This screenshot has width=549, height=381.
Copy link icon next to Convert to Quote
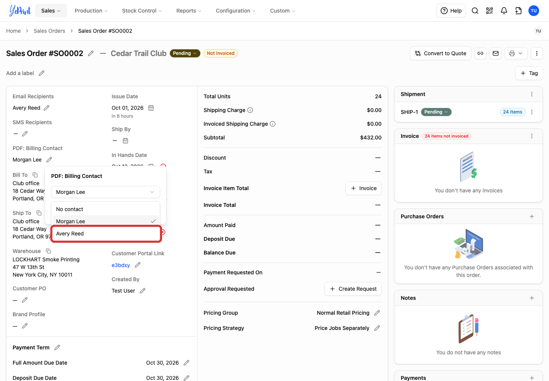click(x=480, y=53)
